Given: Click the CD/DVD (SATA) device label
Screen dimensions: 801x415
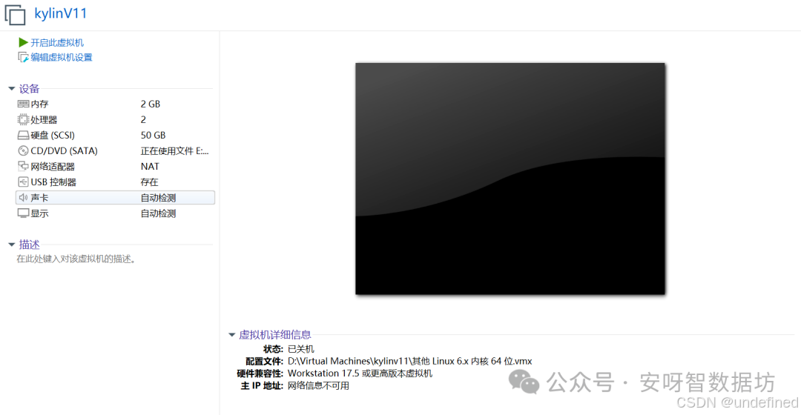Looking at the screenshot, I should 64,150.
